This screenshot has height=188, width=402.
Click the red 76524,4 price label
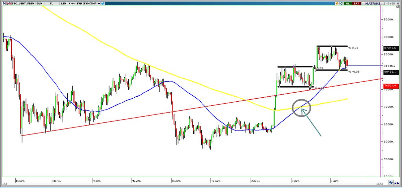click(390, 86)
